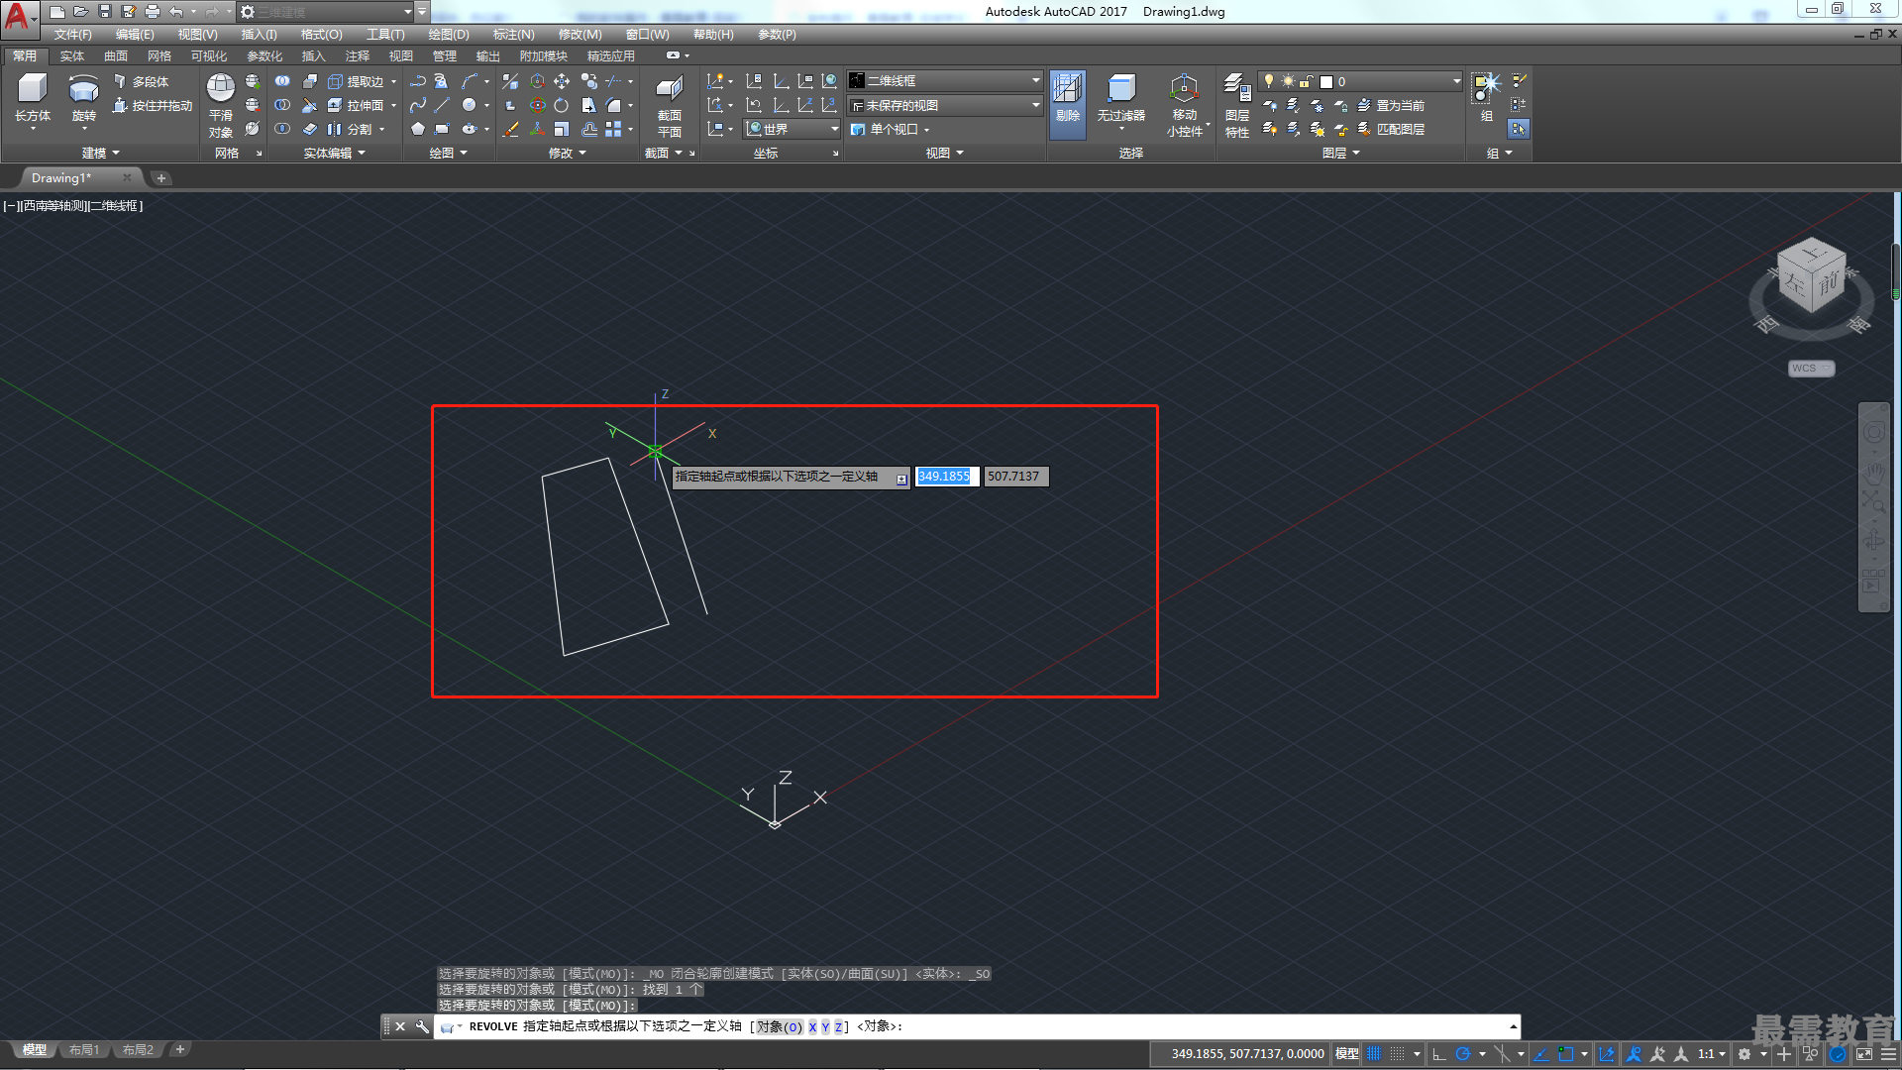This screenshot has width=1902, height=1070.
Task: Open the unsaved view (未保存的视图) dropdown
Action: click(x=945, y=105)
